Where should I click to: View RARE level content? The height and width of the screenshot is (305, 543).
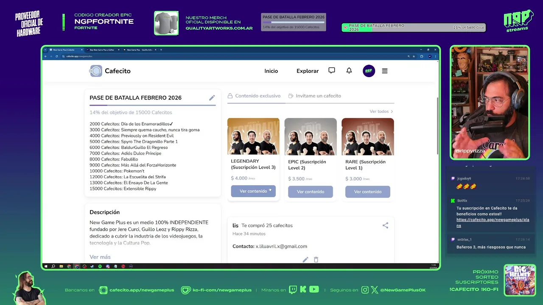coord(368,191)
